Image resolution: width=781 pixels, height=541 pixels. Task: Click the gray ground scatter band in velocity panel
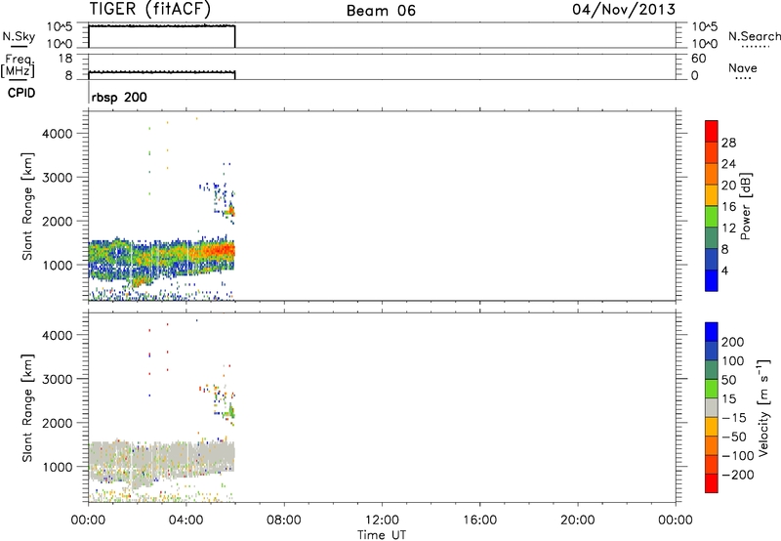click(161, 458)
